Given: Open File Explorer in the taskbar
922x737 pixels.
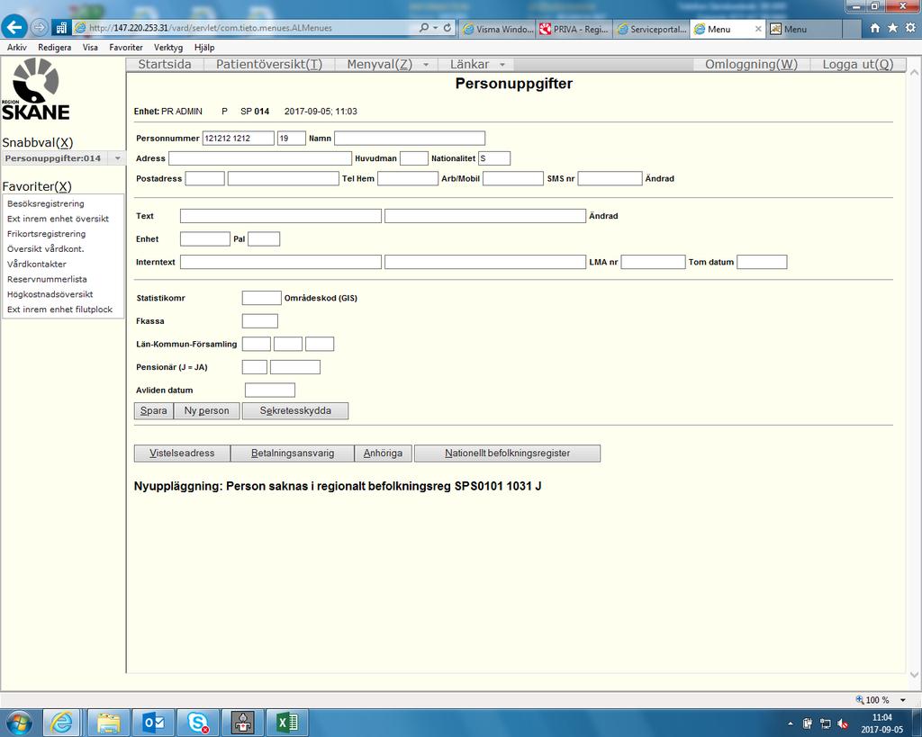Looking at the screenshot, I should (x=109, y=722).
